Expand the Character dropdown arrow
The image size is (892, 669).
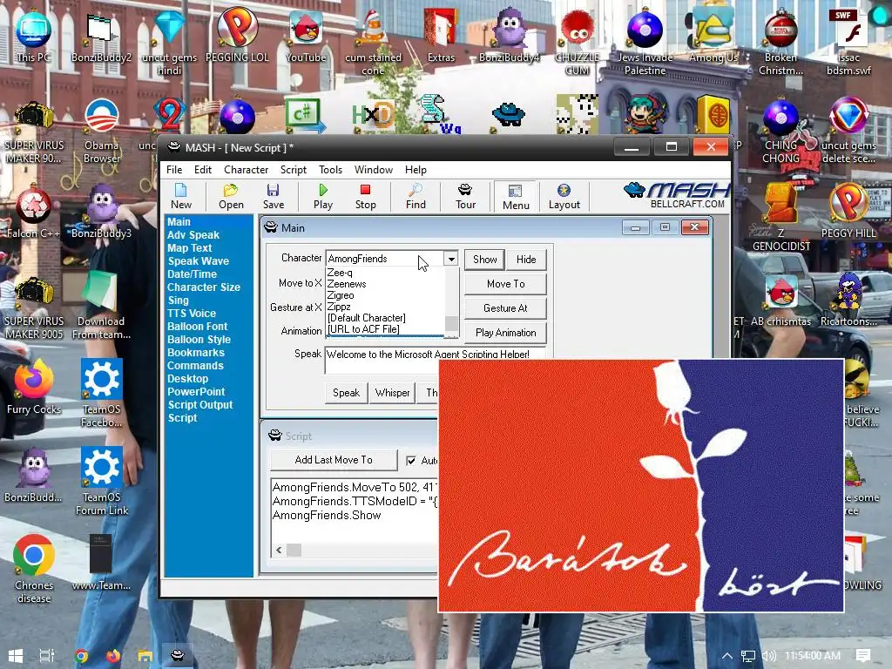450,259
